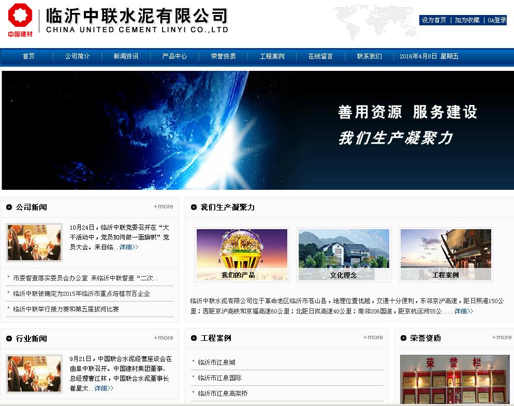Expand 公司新闻 with +more
Screen dimensions: 514x406
click(x=164, y=206)
